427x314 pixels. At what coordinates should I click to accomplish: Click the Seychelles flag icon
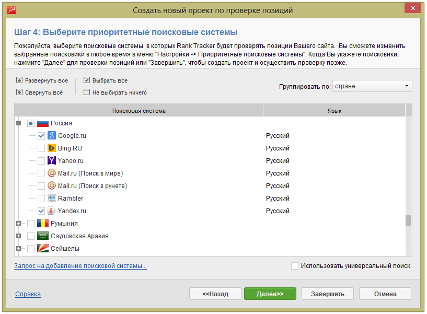[42, 248]
